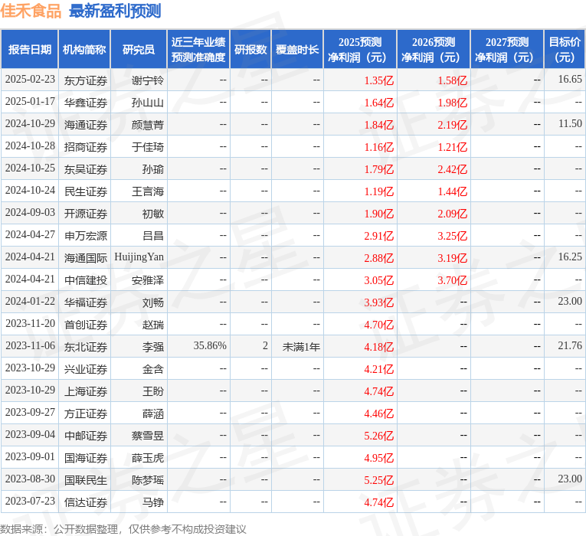586x536 pixels.
Task: Select the 覆盖时长 column header
Action: coord(297,49)
